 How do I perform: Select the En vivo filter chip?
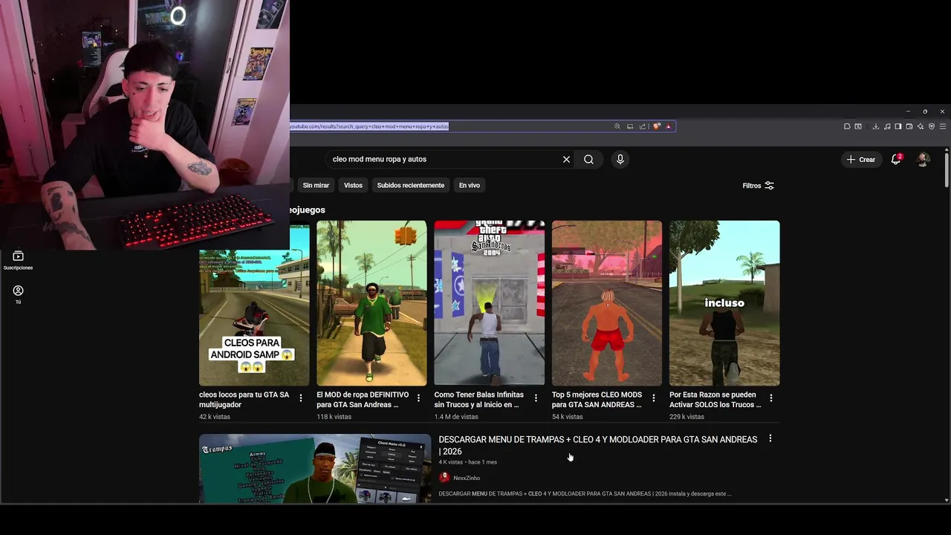tap(469, 186)
